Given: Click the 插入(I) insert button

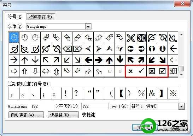Looking at the screenshot, I should click(x=145, y=128).
